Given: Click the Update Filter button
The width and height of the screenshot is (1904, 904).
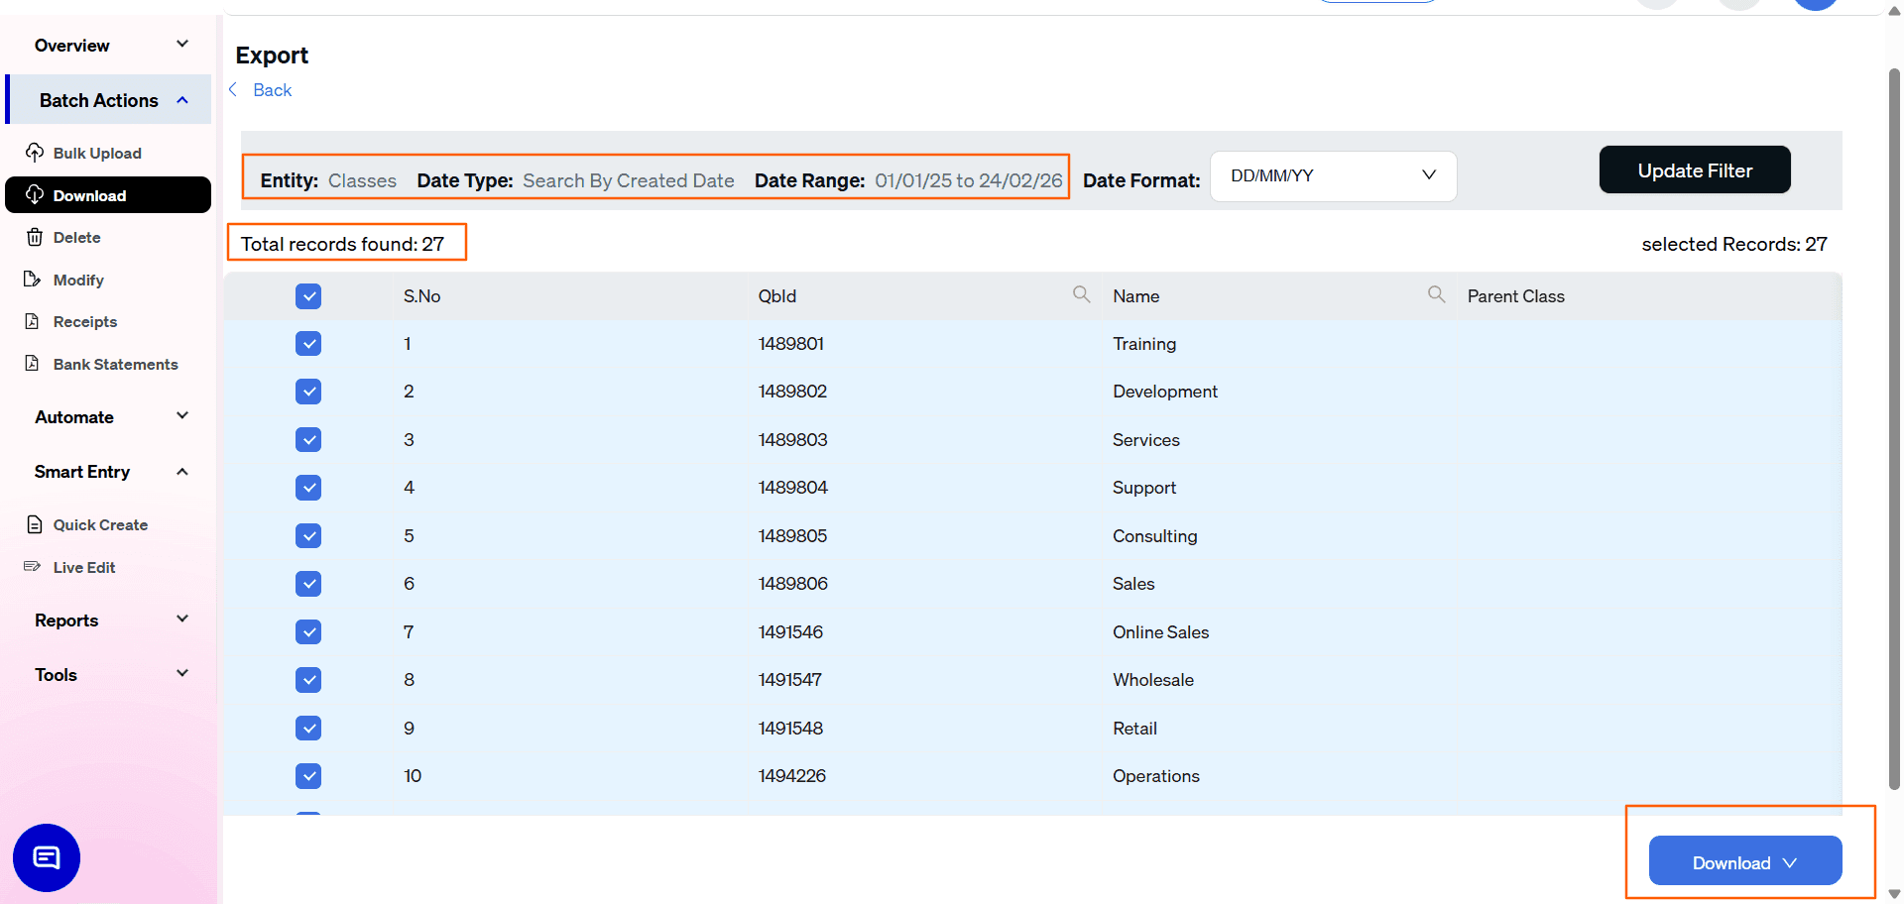Looking at the screenshot, I should coord(1694,169).
